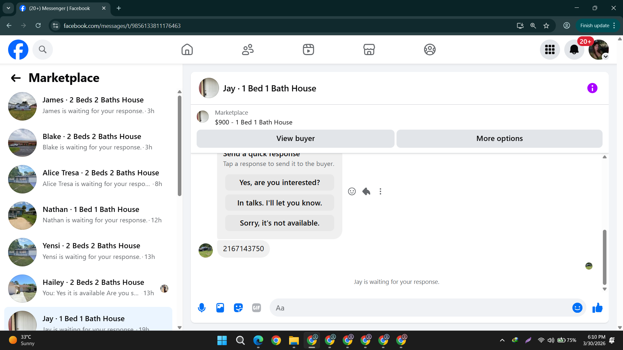
Task: Open the Nathan 1 Bed conversation
Action: [x=91, y=215]
